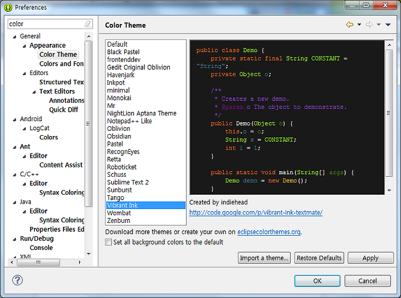
Task: Collapse the C/C++ tree node
Action: 14,175
